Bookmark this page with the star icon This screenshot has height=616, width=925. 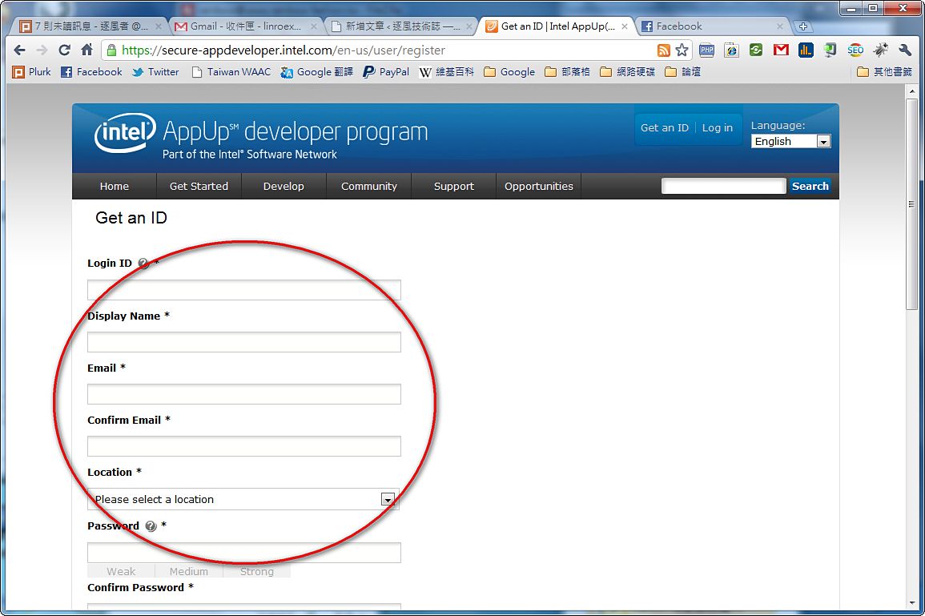682,50
